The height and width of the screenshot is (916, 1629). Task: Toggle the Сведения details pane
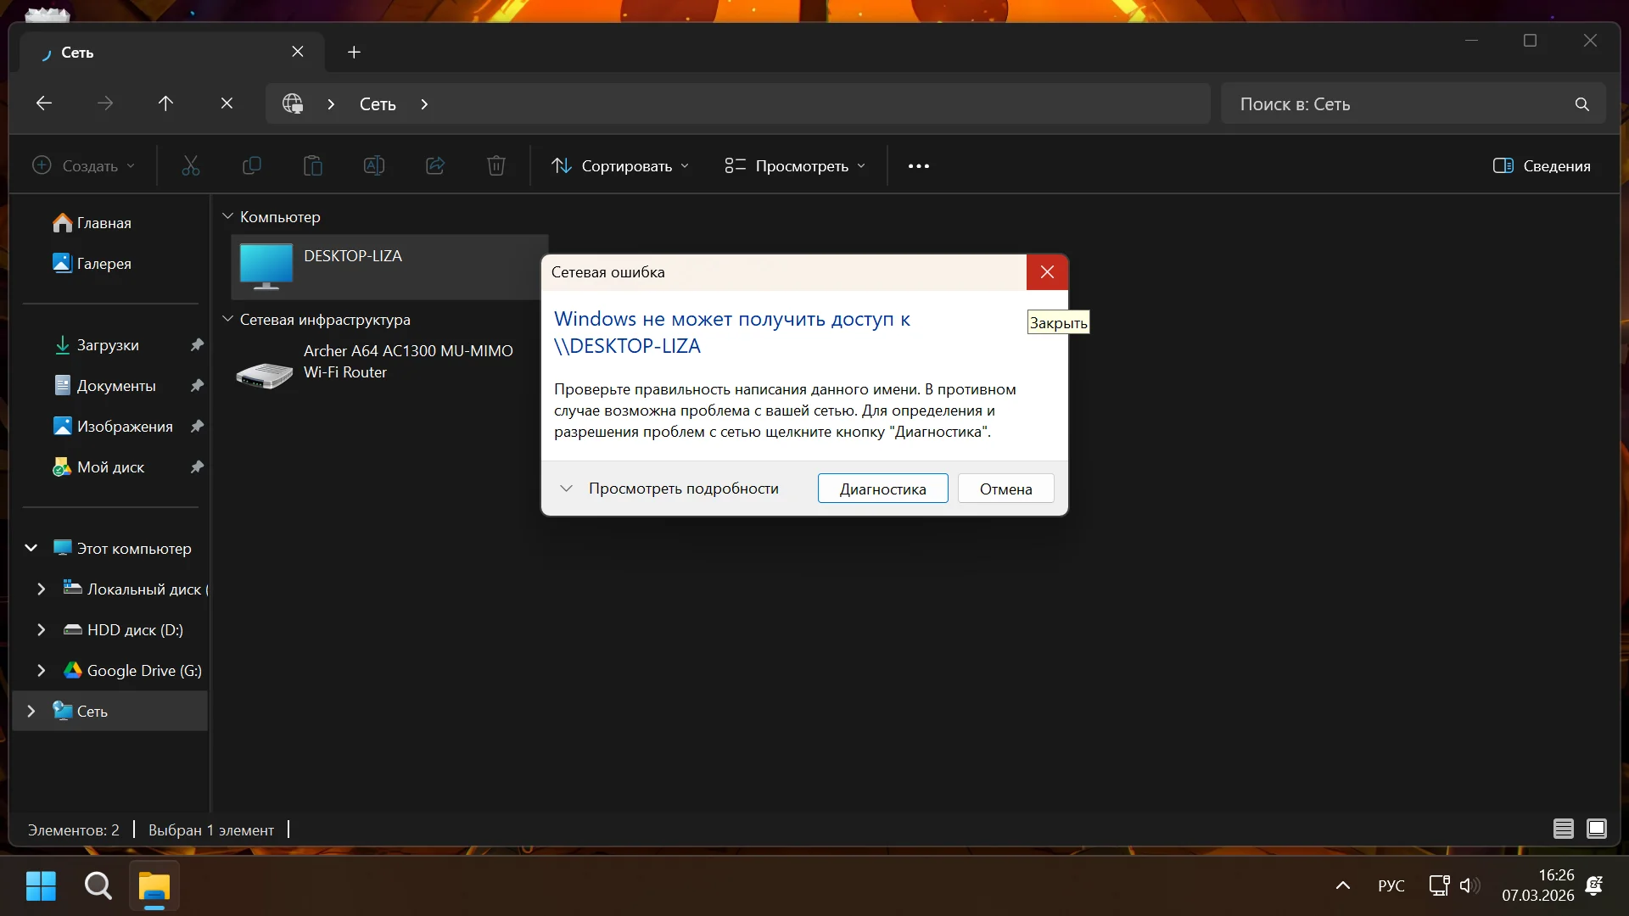(x=1542, y=166)
